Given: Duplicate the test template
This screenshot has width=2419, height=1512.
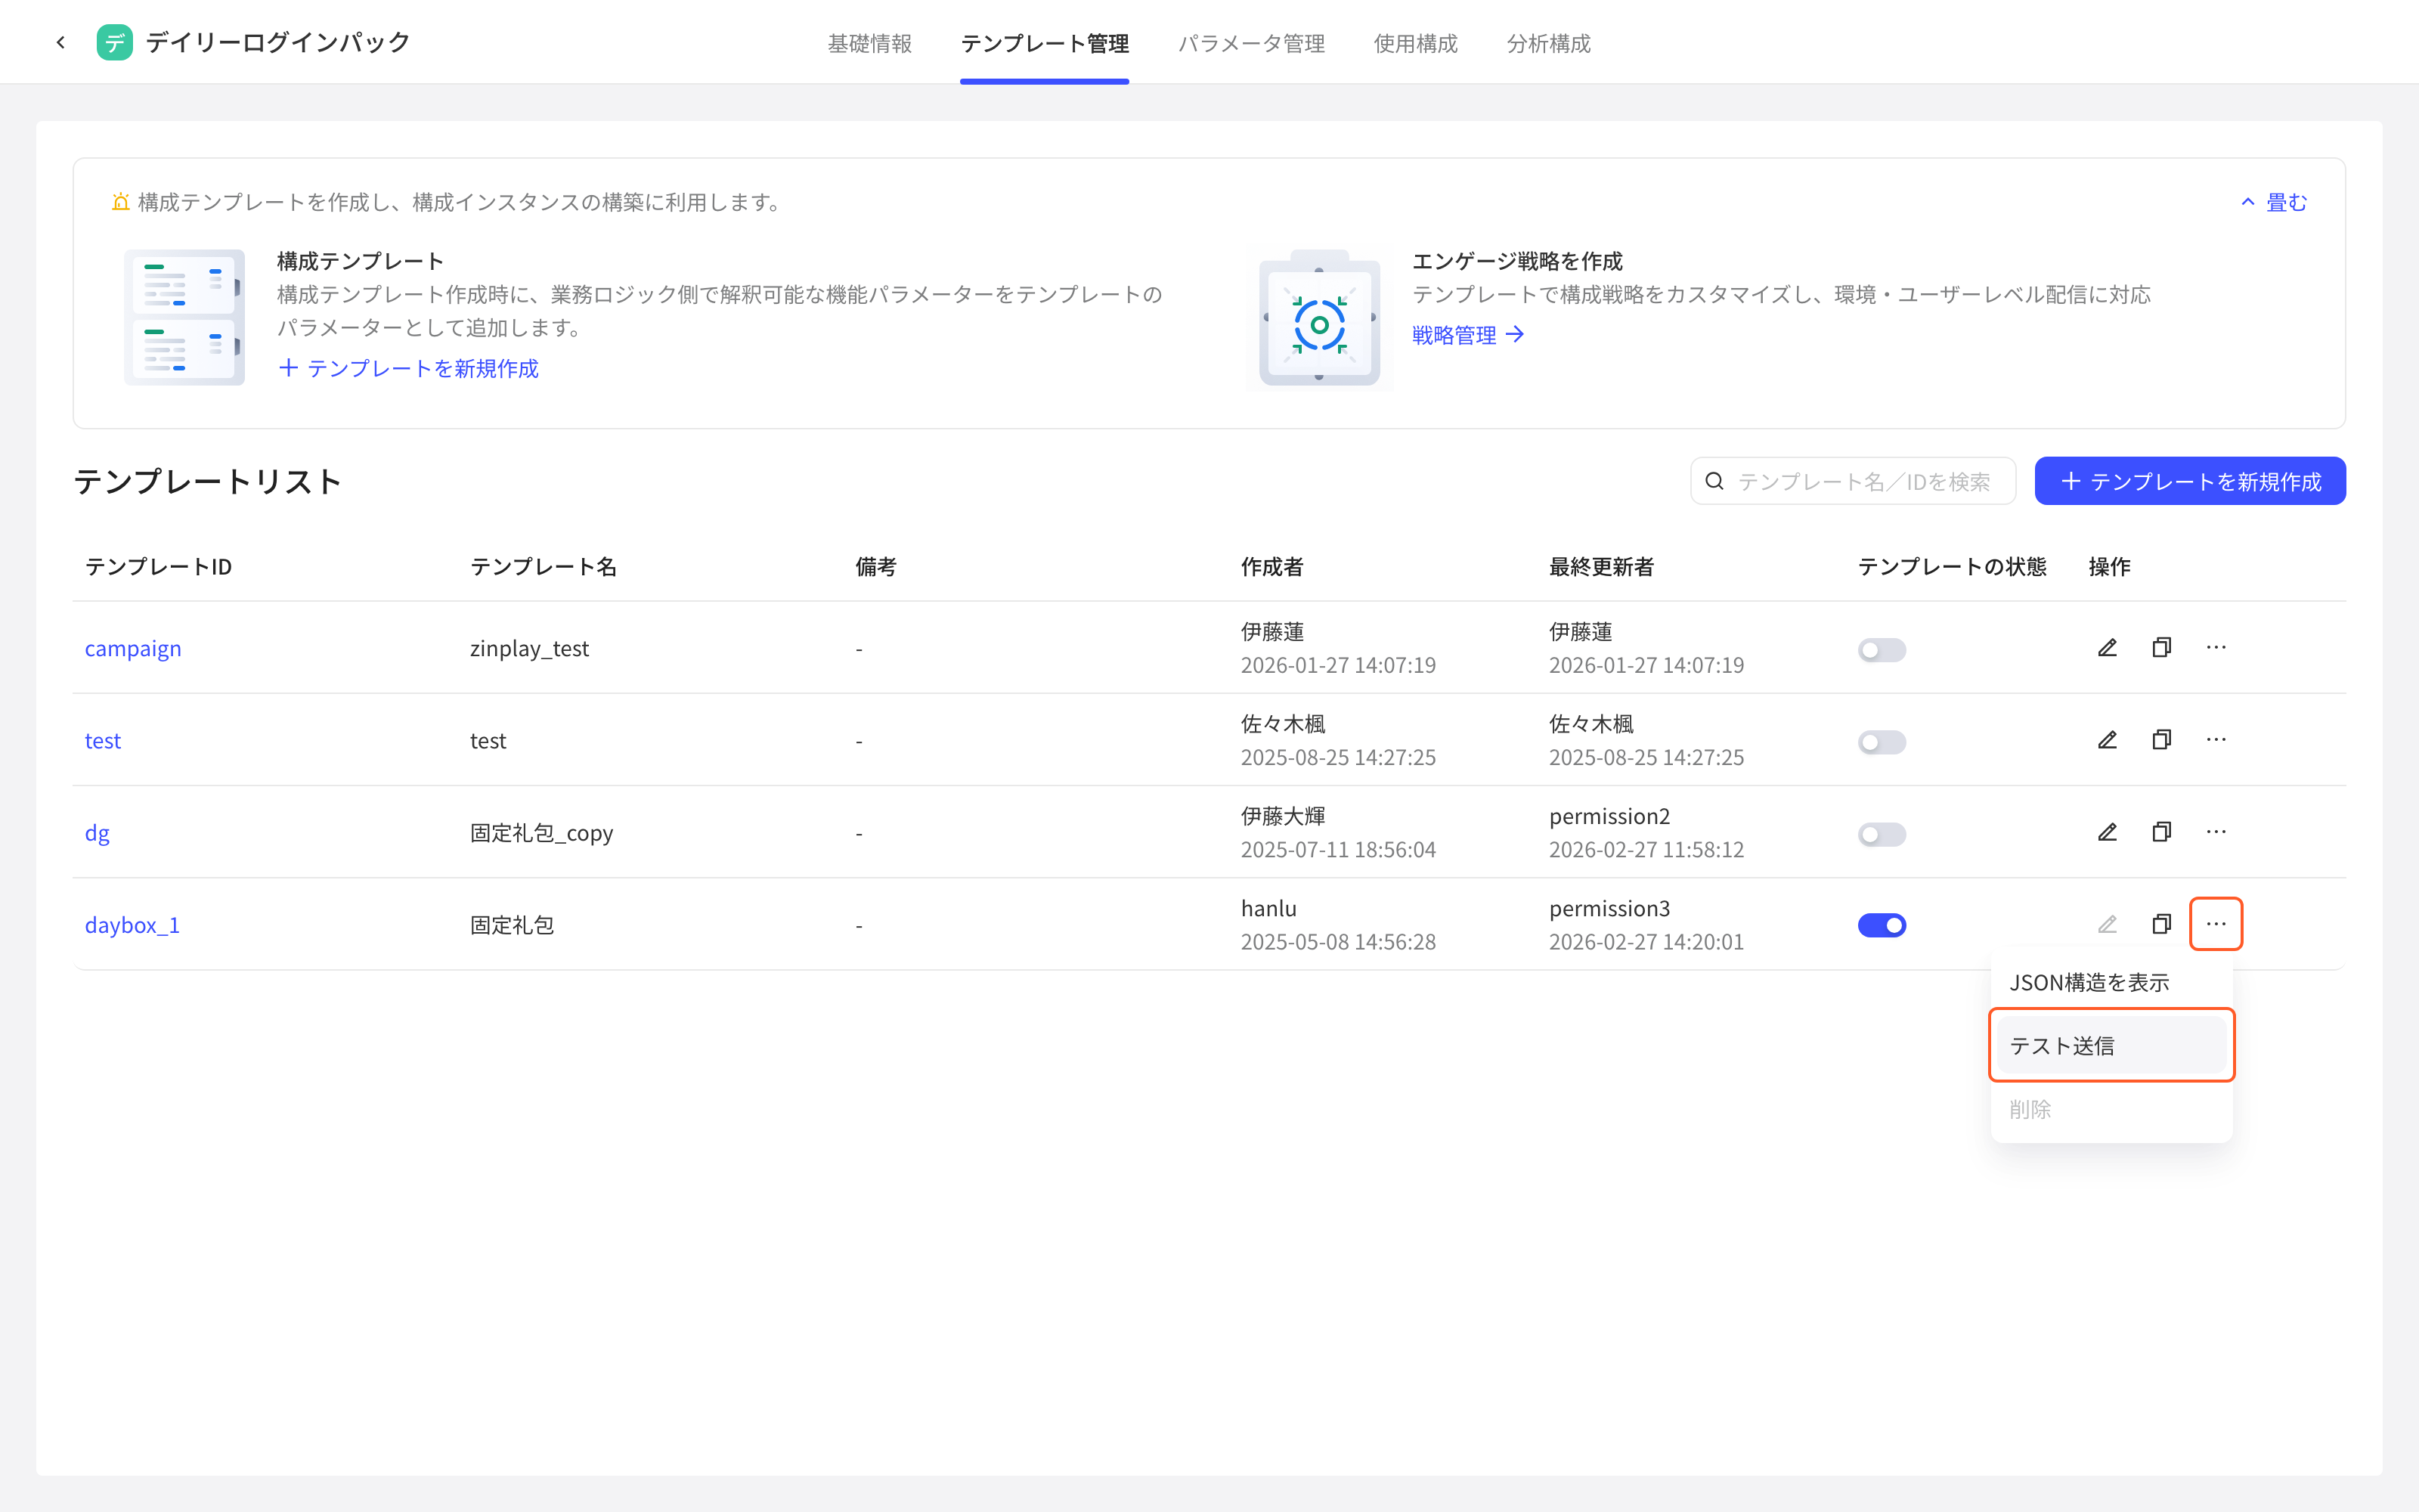Looking at the screenshot, I should point(2161,740).
